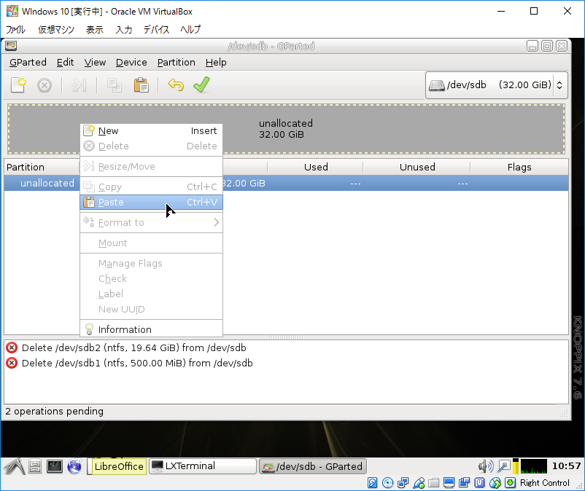
Task: Click the CPU usage monitor graph
Action: coord(534,466)
